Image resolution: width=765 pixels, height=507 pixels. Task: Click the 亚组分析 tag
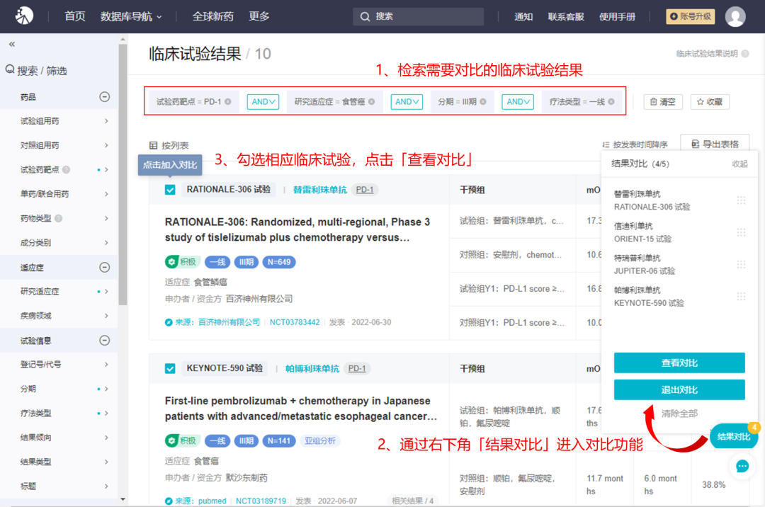coord(320,441)
